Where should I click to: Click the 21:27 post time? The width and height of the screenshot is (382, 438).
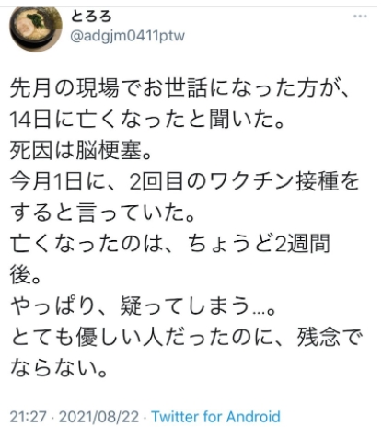click(28, 417)
